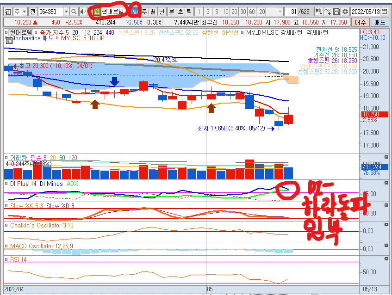Toggle the RSI 14 indicator checkbox
This screenshot has height=295, width=392.
point(6,259)
